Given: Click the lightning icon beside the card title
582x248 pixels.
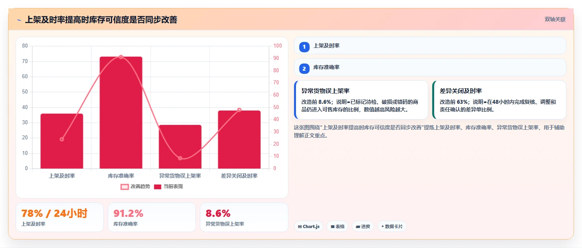Looking at the screenshot, I should coord(19,20).
